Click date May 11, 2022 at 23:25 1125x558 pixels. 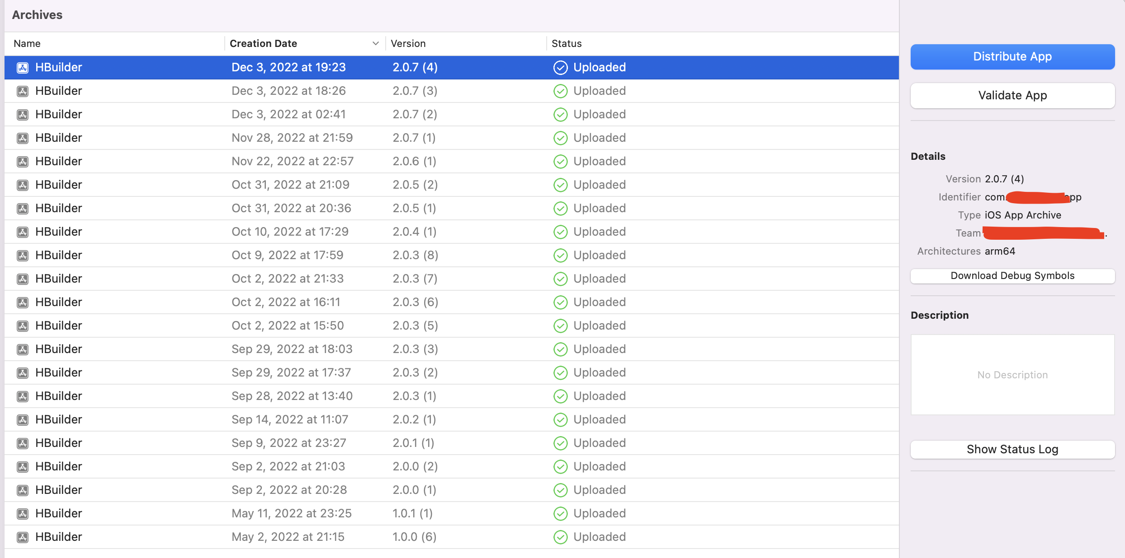point(292,513)
